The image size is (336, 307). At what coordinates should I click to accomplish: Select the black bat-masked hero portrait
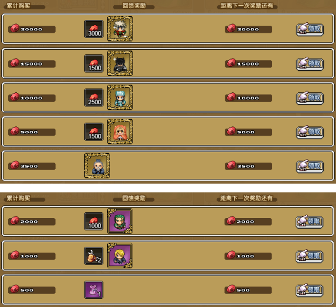tap(120, 63)
